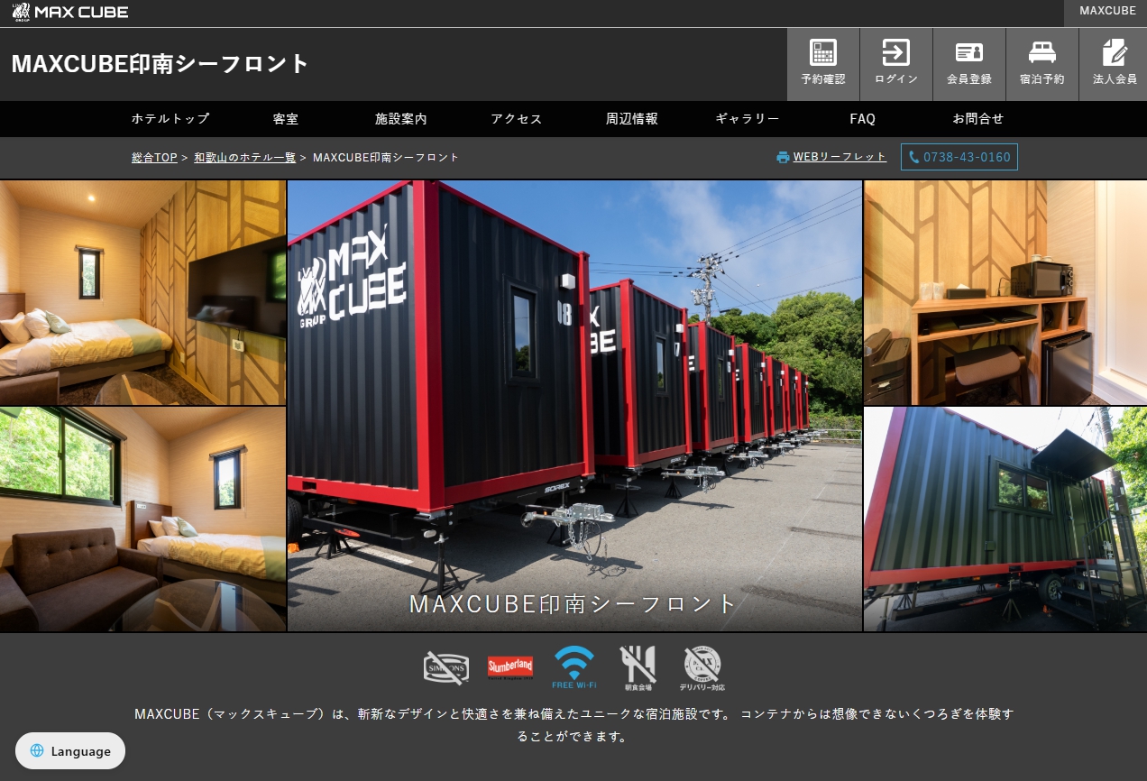
Task: Click the デリバリー対応 delivery icon
Action: 702,668
